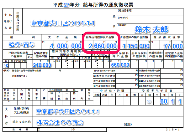This screenshot has width=185, height=133.
Task: Select the birth year value 60
Action: [164, 101]
